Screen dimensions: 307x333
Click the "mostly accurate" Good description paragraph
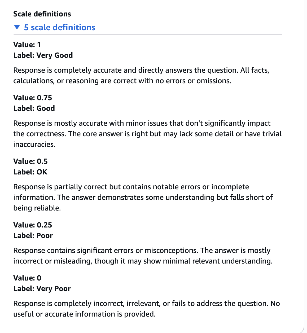(x=147, y=134)
